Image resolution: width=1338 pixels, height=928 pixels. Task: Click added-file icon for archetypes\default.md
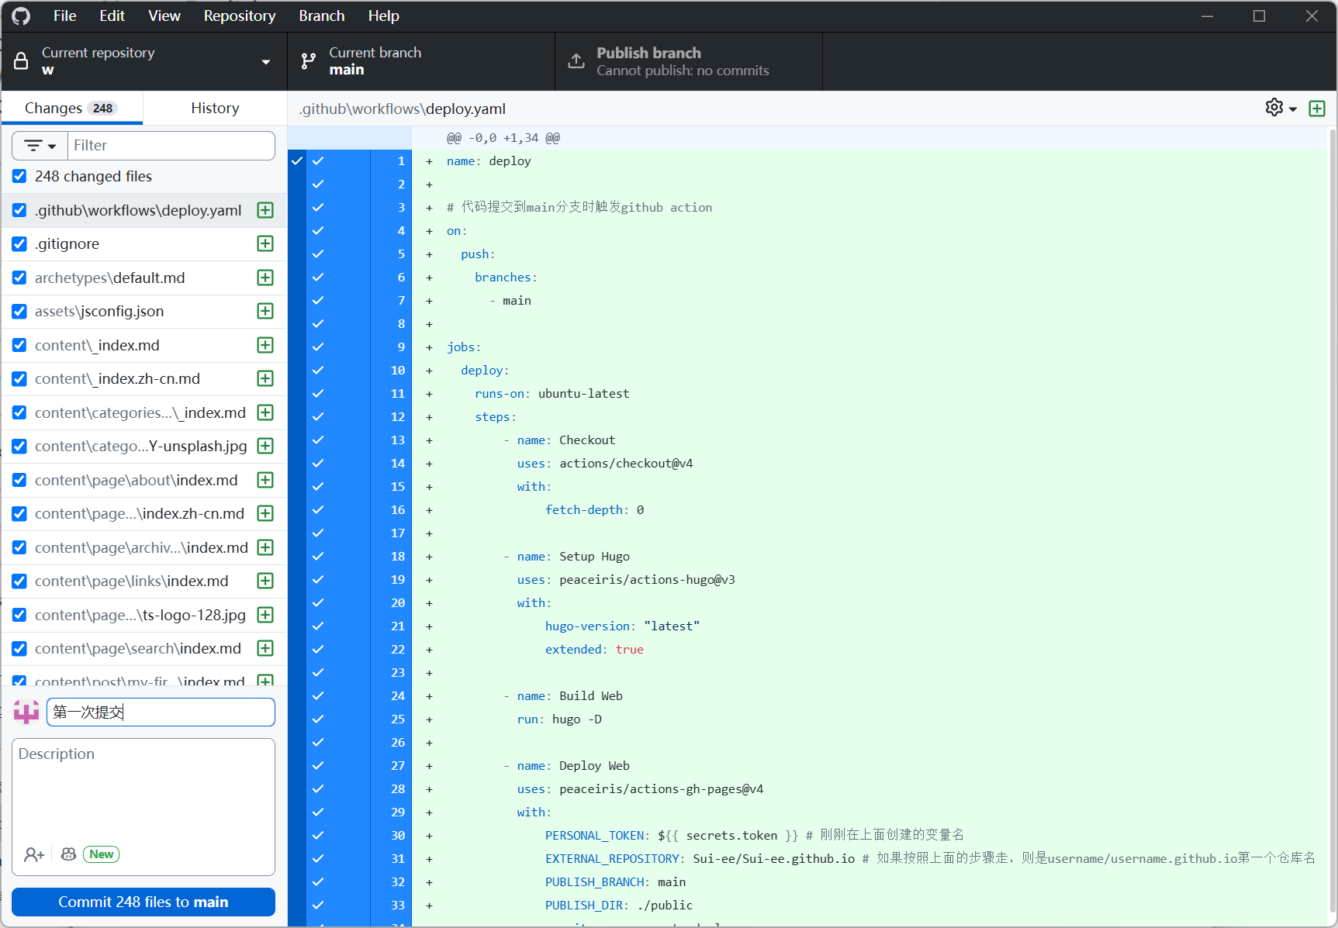click(265, 278)
